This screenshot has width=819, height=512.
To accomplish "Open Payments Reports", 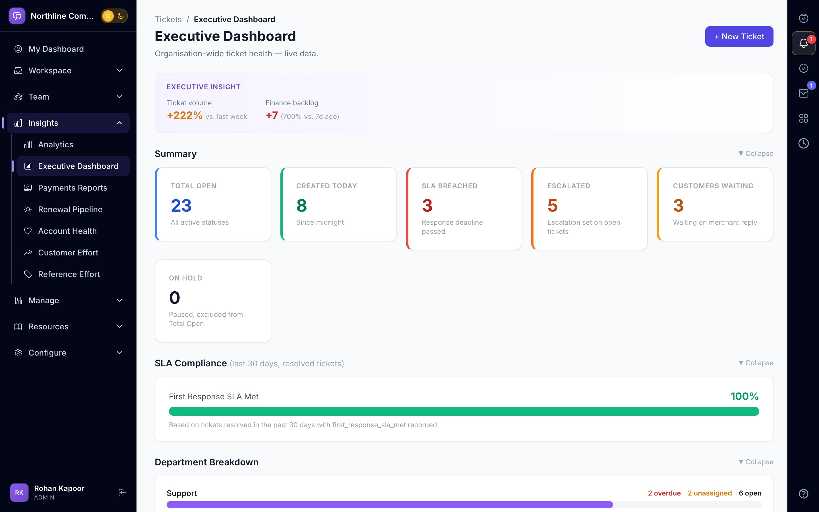I will click(x=73, y=188).
